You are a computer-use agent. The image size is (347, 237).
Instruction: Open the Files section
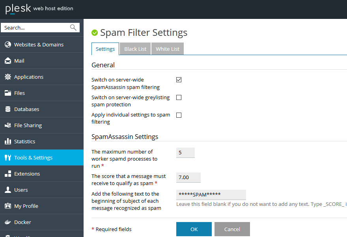[x=42, y=93]
